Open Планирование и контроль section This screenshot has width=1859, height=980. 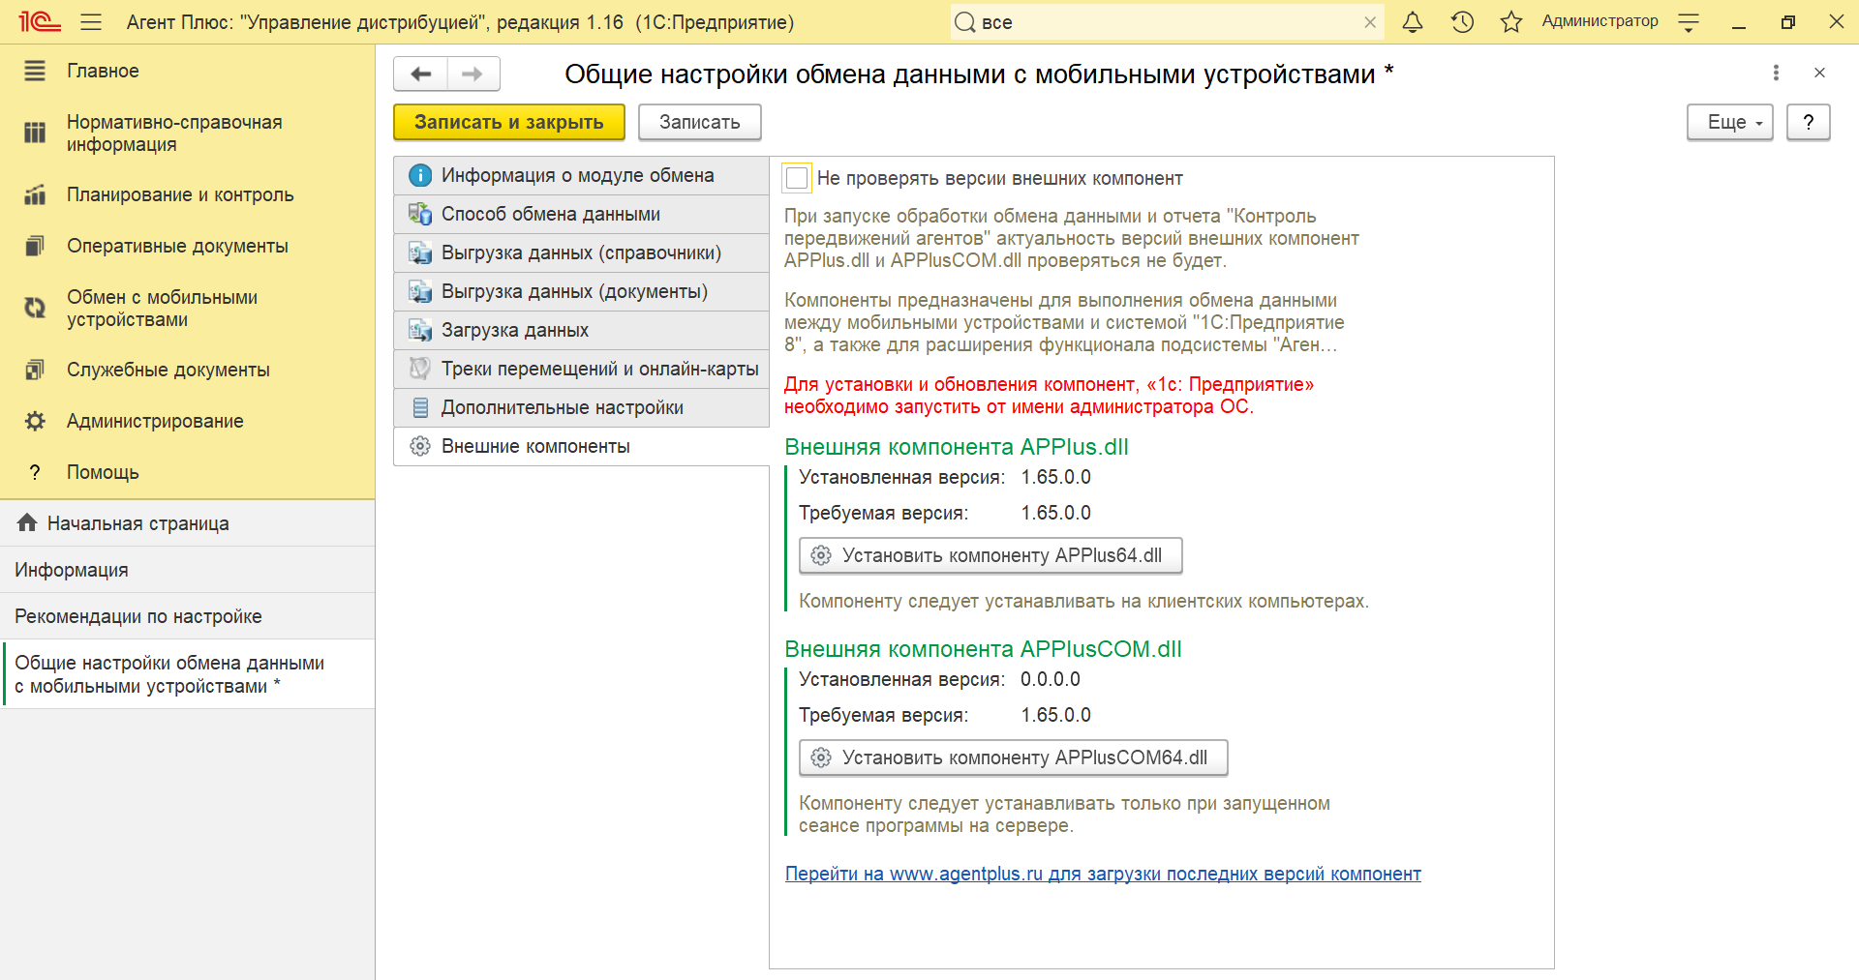point(187,194)
